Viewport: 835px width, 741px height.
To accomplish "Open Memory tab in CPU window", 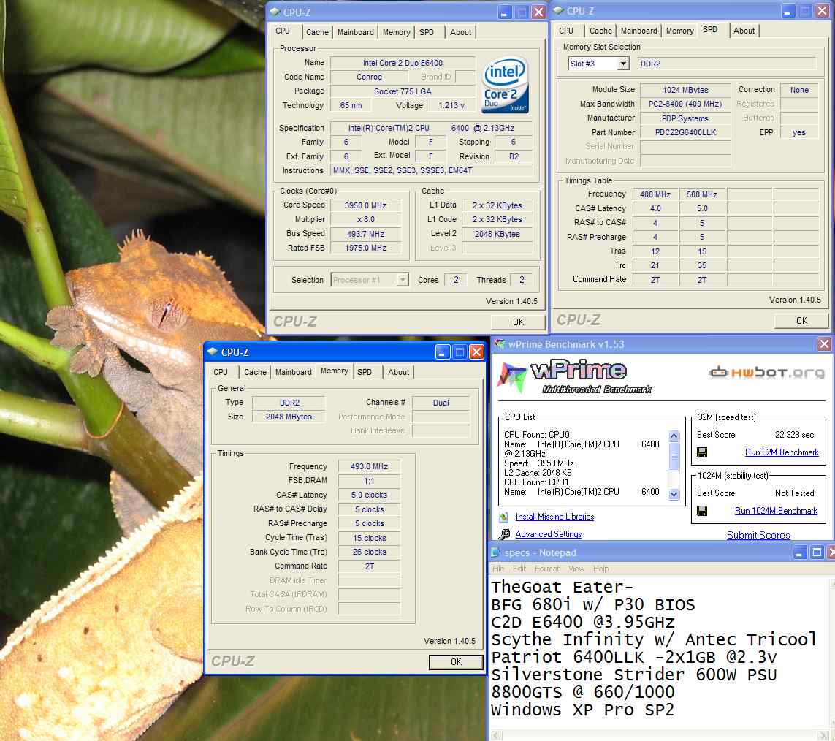I will click(x=396, y=32).
